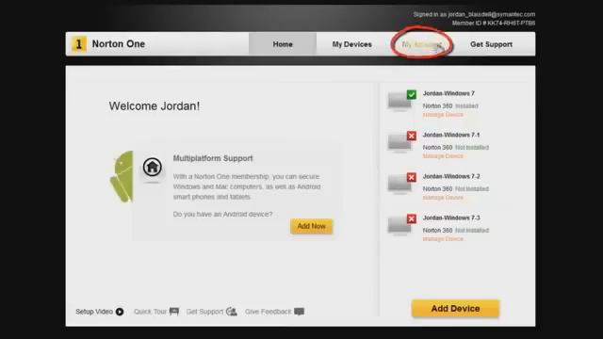
Task: Click the Android robot image
Action: (122, 176)
